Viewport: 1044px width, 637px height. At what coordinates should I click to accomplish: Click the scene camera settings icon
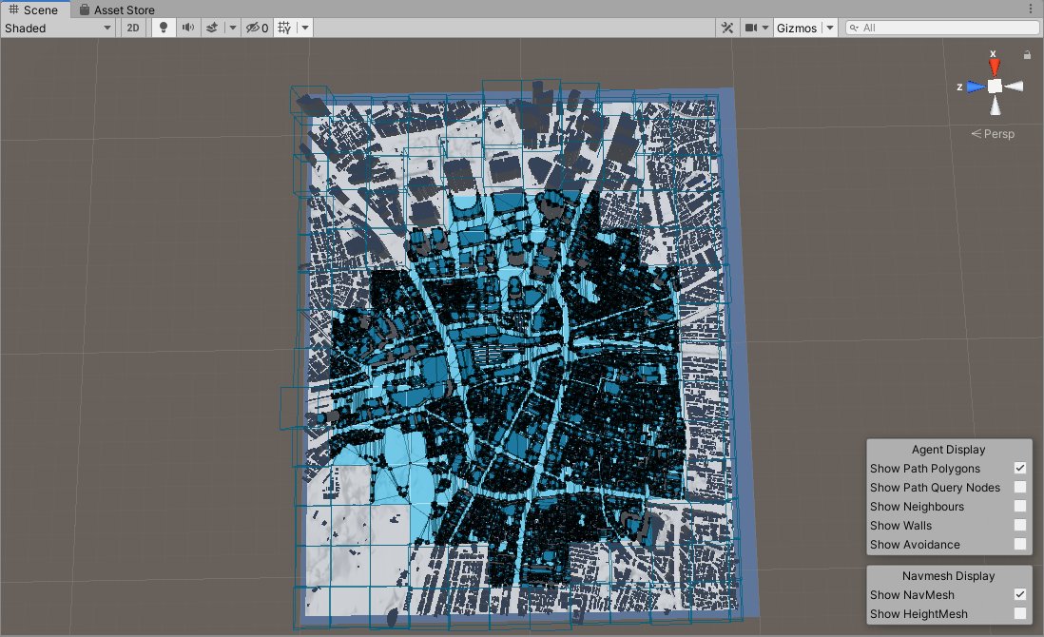(751, 28)
